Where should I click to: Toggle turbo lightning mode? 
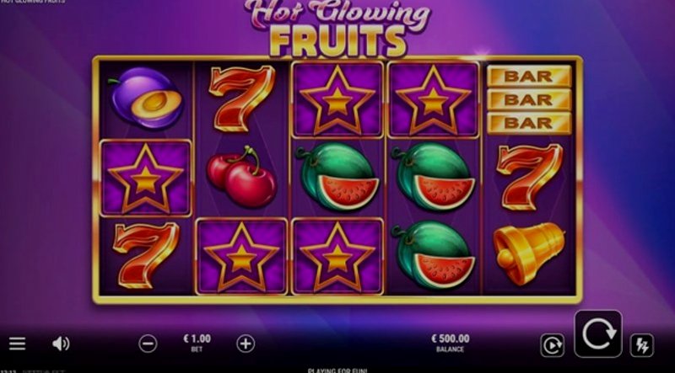coord(641,345)
